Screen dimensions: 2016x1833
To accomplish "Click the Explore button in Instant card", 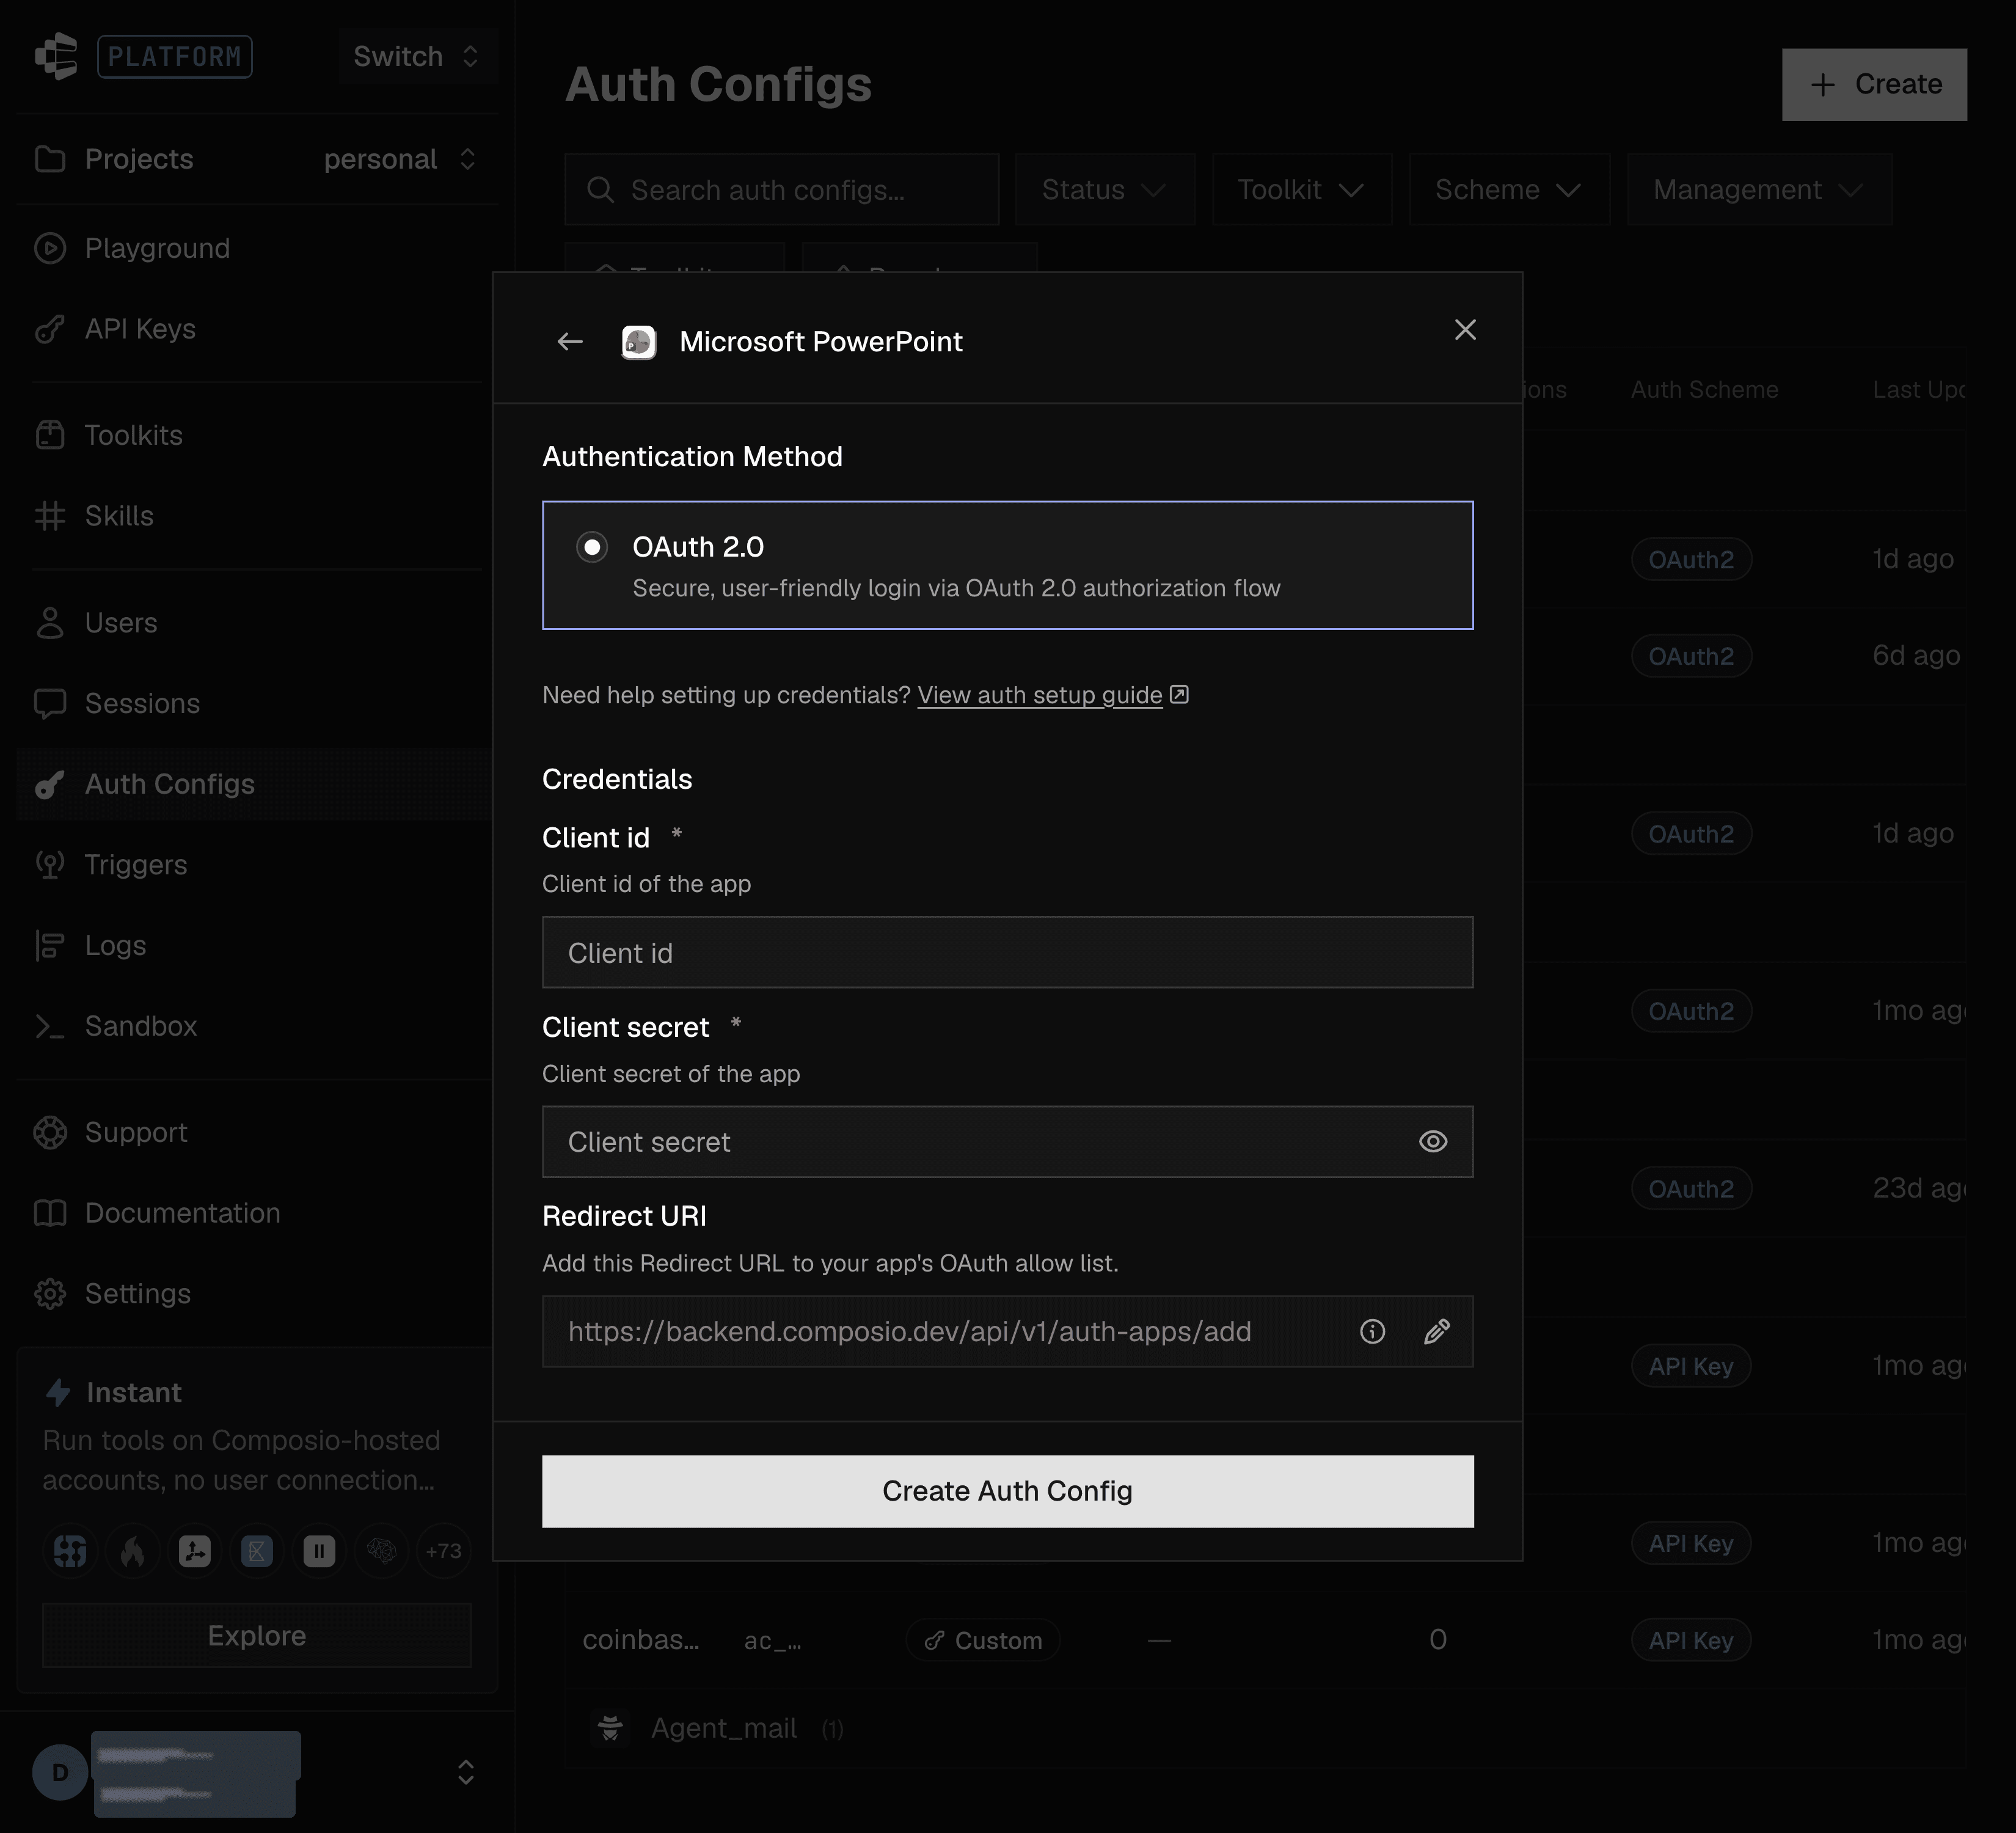I will tap(257, 1635).
